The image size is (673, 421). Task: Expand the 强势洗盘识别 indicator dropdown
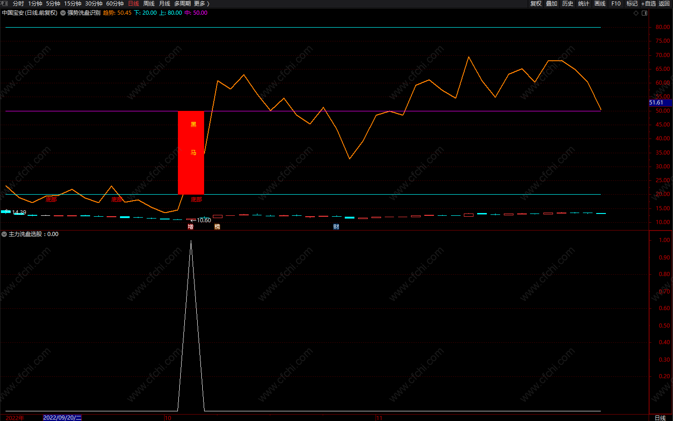(63, 13)
